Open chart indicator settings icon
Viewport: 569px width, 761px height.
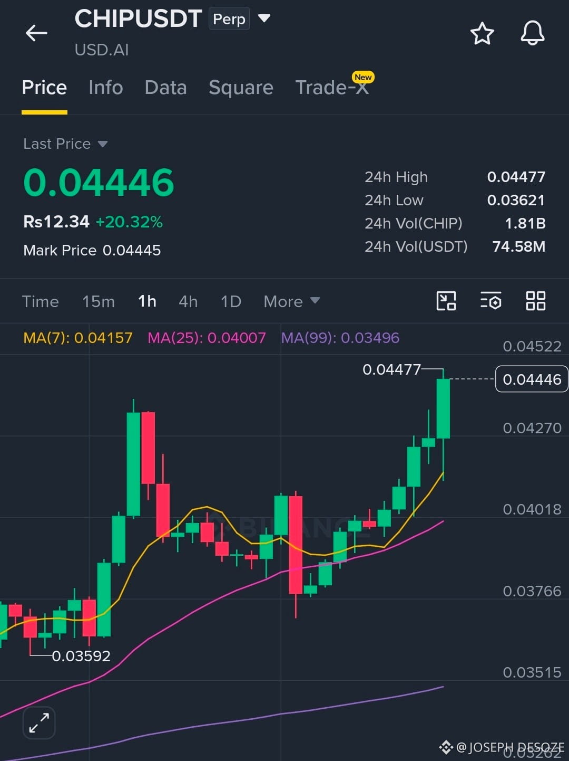491,301
